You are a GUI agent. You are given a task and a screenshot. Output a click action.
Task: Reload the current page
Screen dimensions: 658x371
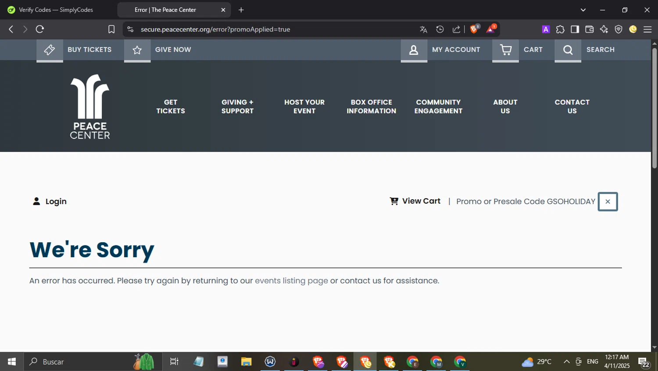[40, 29]
